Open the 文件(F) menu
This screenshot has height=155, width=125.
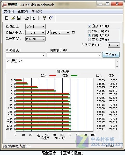tap(9, 11)
